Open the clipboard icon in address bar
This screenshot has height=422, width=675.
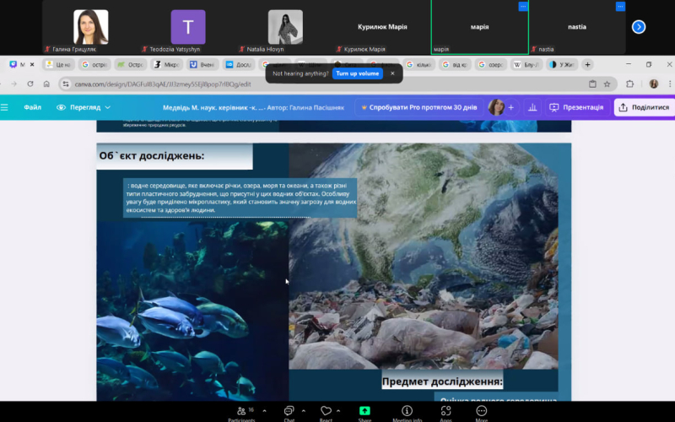tap(592, 84)
